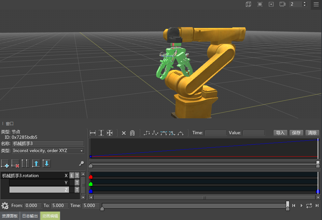Open the Inconst velocity type dropdown

coord(48,151)
